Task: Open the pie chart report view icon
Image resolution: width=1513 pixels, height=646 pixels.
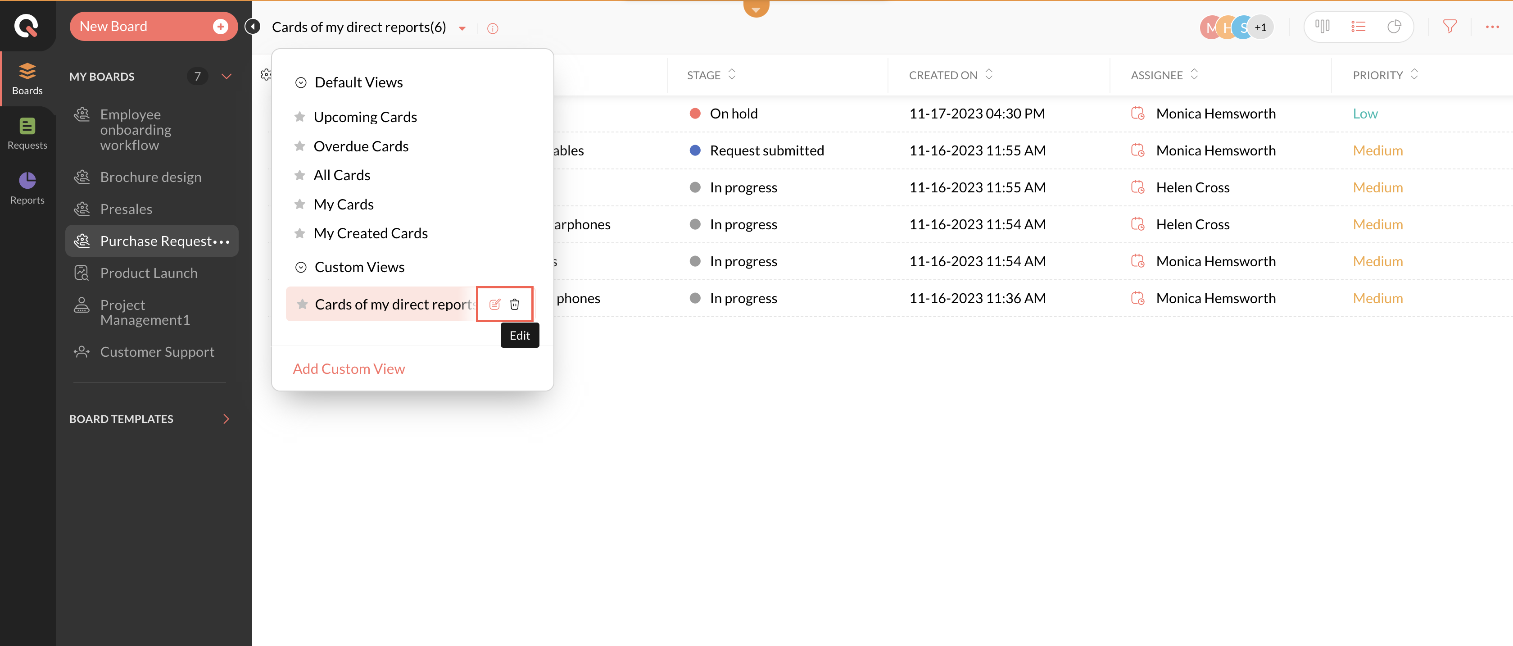Action: point(1394,27)
